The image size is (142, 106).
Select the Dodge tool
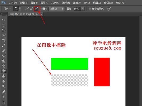coord(4,86)
